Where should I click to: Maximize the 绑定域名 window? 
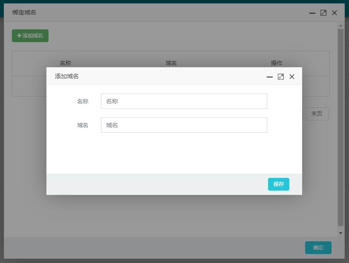(x=323, y=13)
